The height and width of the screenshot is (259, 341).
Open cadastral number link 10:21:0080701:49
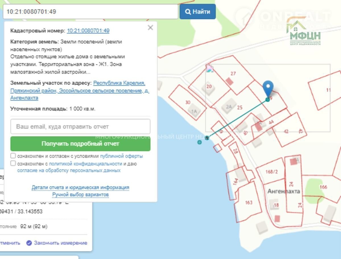pos(88,31)
